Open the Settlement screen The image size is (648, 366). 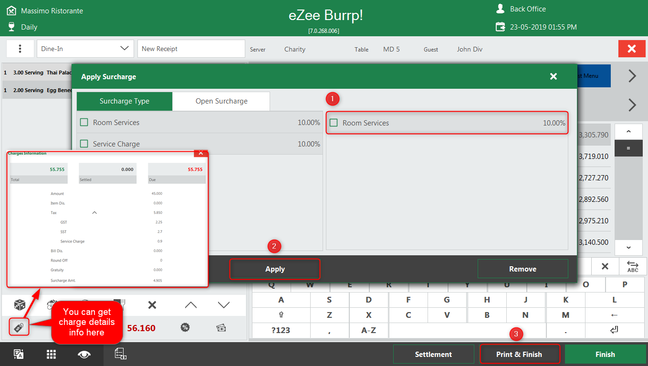(433, 355)
